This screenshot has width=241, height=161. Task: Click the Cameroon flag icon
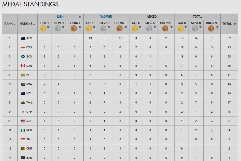[x=23, y=148]
